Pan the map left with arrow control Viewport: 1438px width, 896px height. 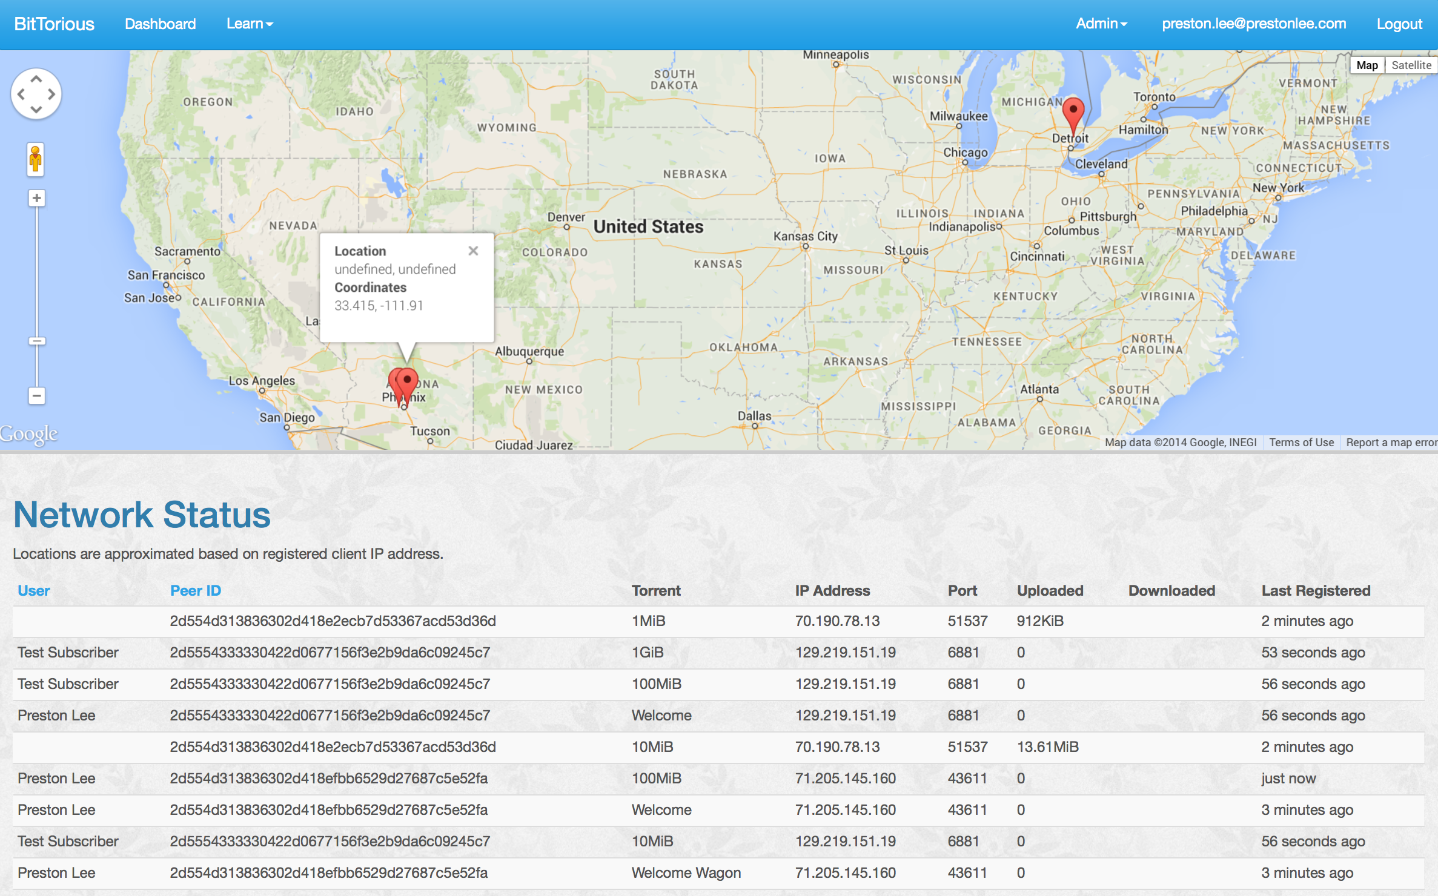coord(21,94)
